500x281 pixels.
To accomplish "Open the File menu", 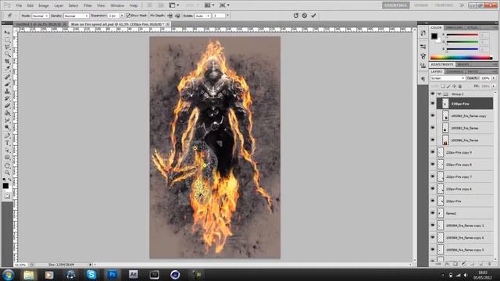I will pyautogui.click(x=19, y=5).
